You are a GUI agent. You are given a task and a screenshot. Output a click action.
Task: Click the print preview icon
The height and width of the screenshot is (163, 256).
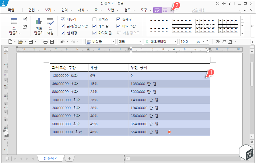point(52,42)
